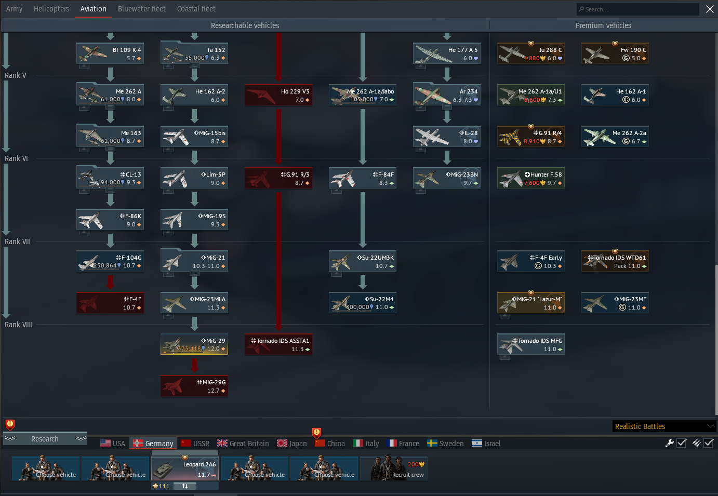Viewport: 718px width, 496px height.
Task: Click the locked MiG-29G card
Action: pos(194,386)
